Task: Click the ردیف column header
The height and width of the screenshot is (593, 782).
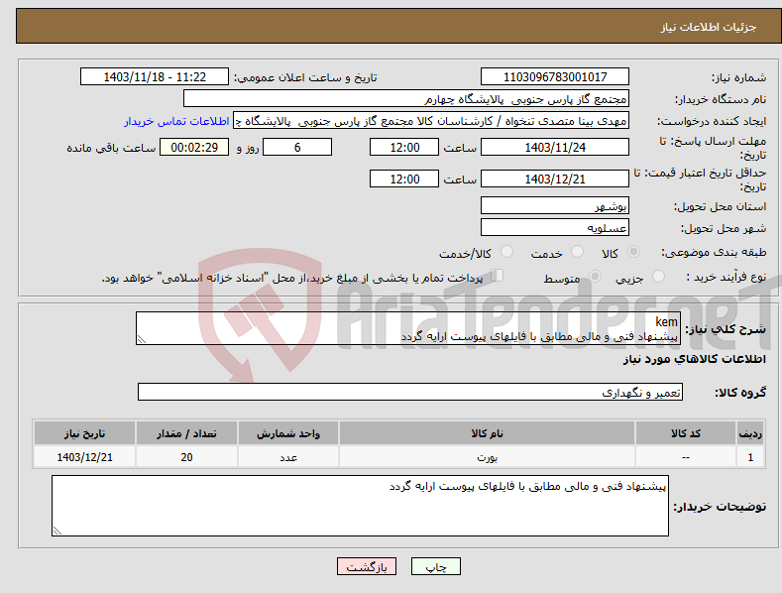Action: click(x=750, y=433)
